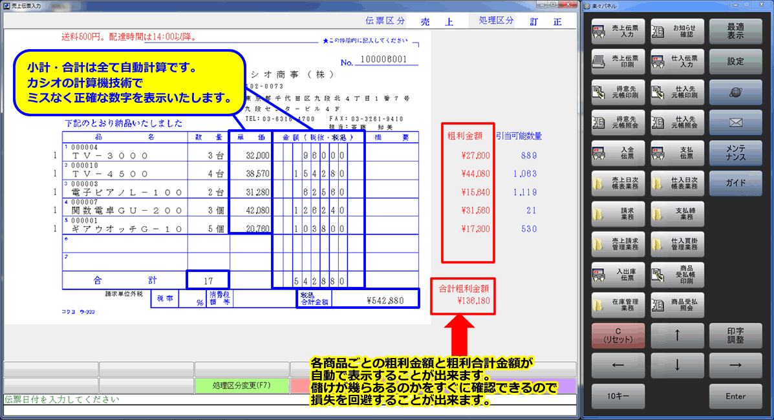The width and height of the screenshot is (774, 420).
Task: Open 売上日次帳表業務 daily sales reports
Action: click(618, 183)
